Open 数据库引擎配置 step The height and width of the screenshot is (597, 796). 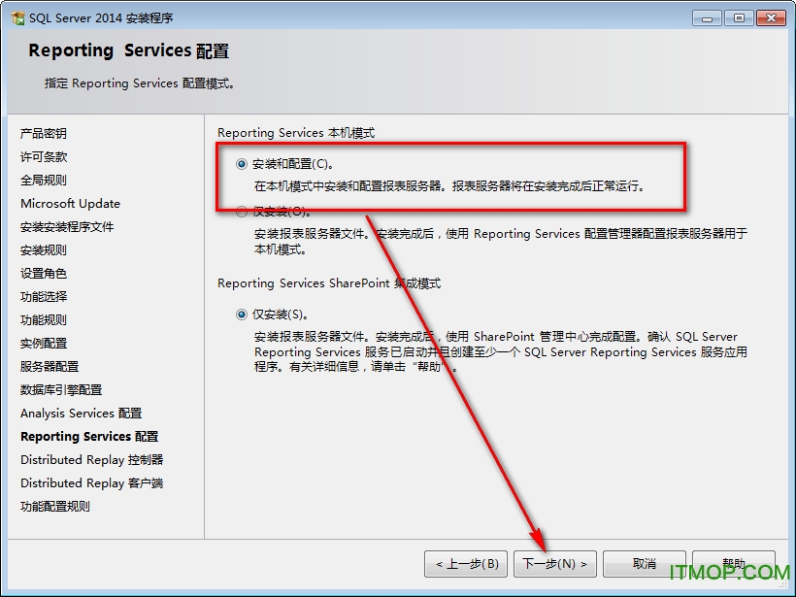tap(61, 390)
